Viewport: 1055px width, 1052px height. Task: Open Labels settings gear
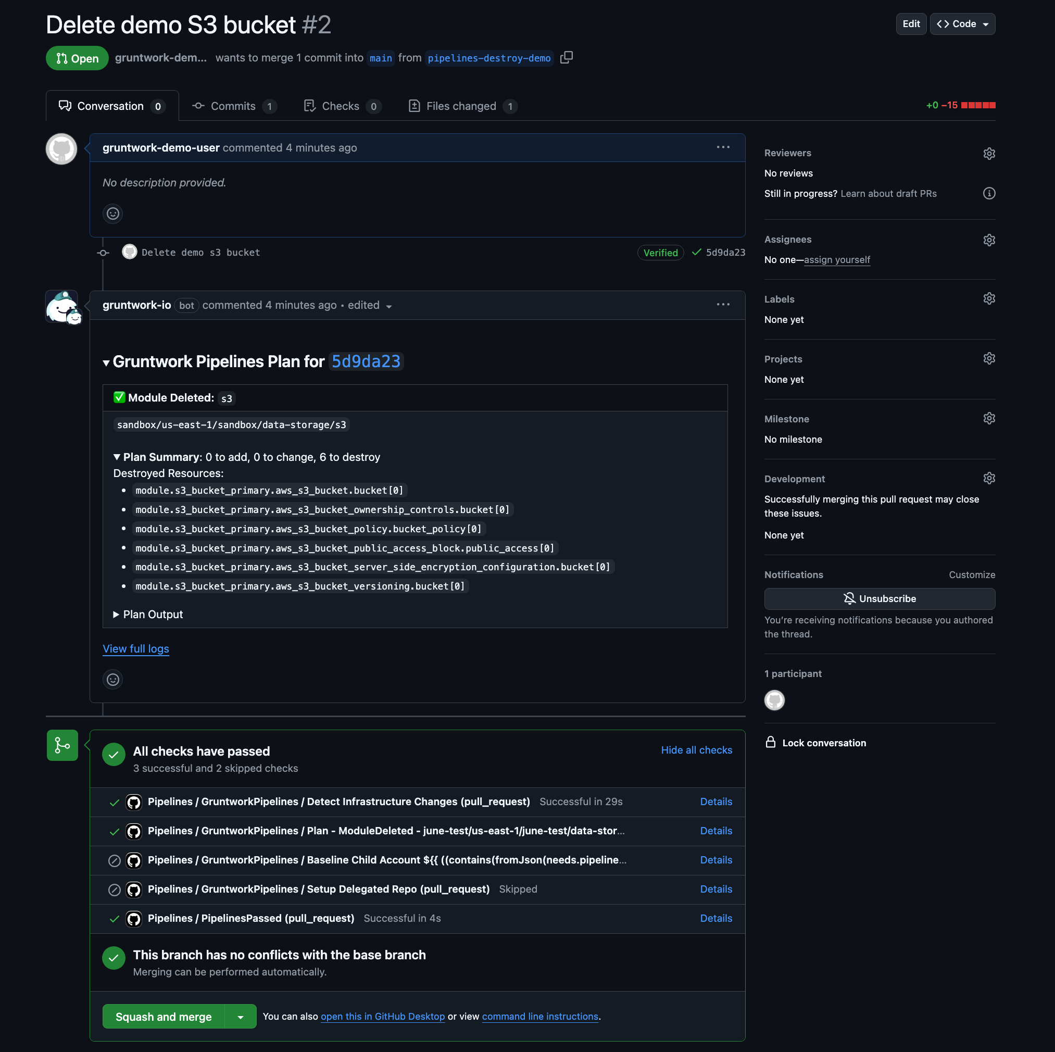coord(989,298)
